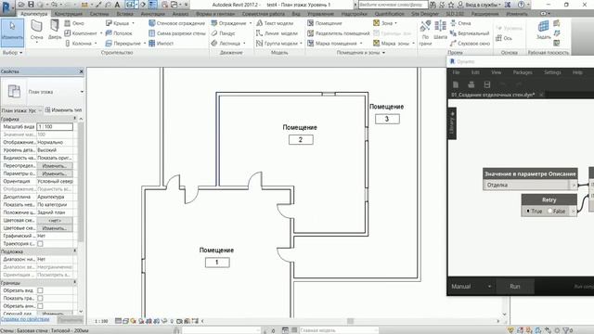Select the Door (Дверь) tool
Screen dimensions: 594x334
[55, 29]
